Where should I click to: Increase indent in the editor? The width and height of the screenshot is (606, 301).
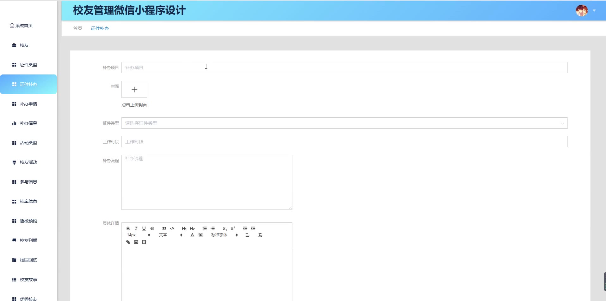coord(253,228)
